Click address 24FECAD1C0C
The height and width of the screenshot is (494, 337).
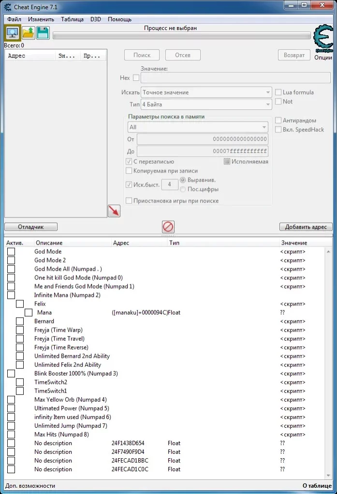pos(130,469)
